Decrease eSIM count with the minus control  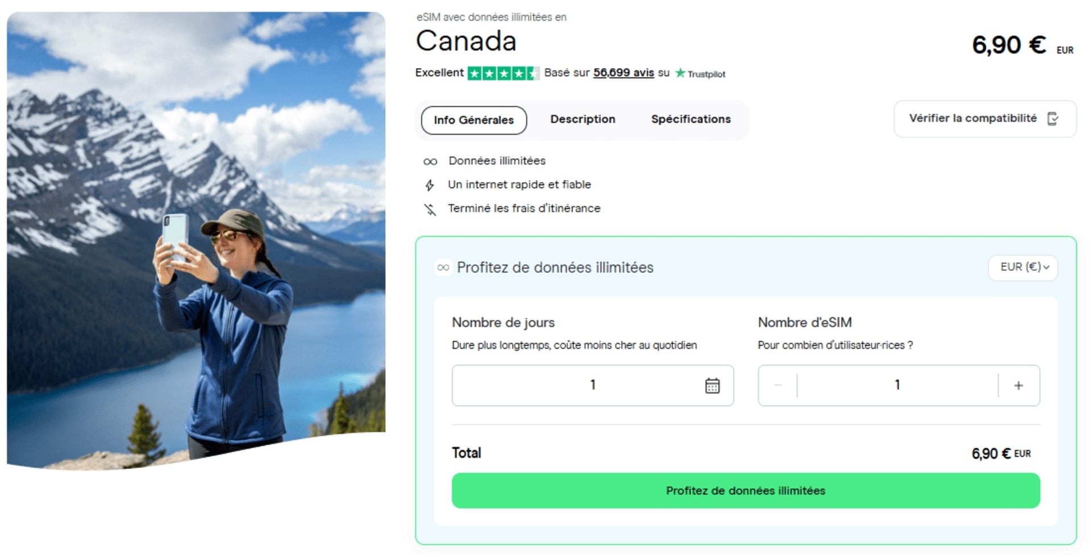coord(778,385)
